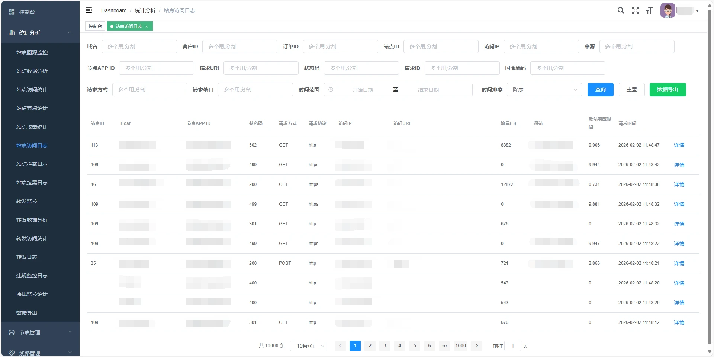Collapse the sidebar with the hamburger icon
The image size is (714, 357).
[x=89, y=10]
